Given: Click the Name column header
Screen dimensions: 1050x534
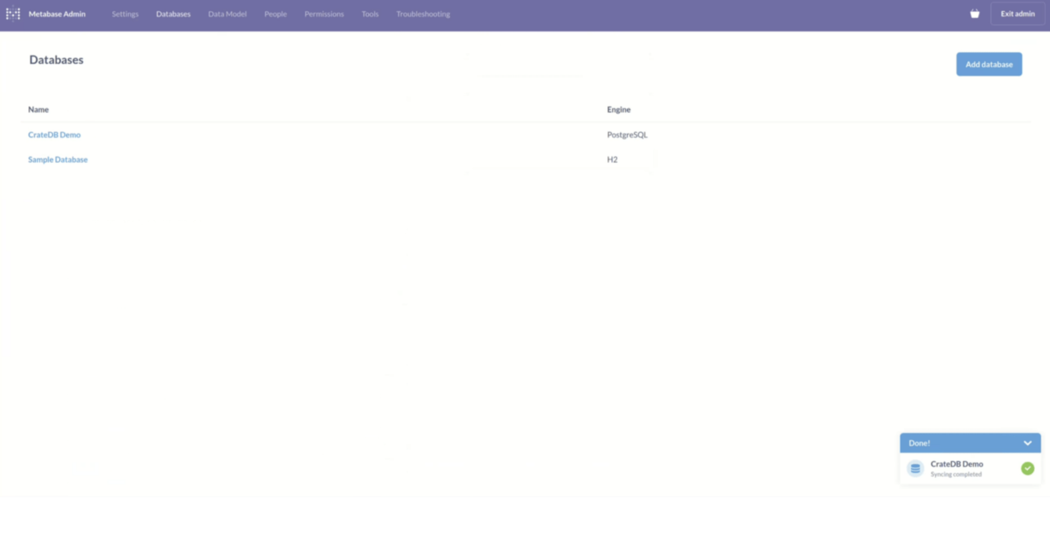Looking at the screenshot, I should click(38, 110).
